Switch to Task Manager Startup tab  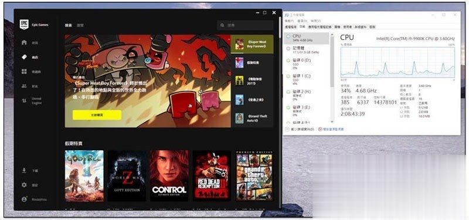[338, 26]
